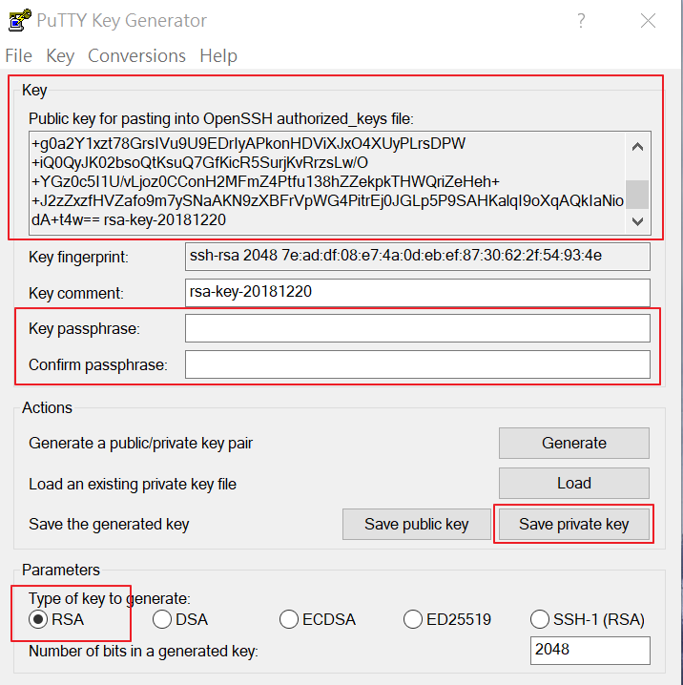Viewport: 683px width, 685px height.
Task: Click the key line starting '+g0a2Y1xzt78'
Action: pyautogui.click(x=248, y=143)
